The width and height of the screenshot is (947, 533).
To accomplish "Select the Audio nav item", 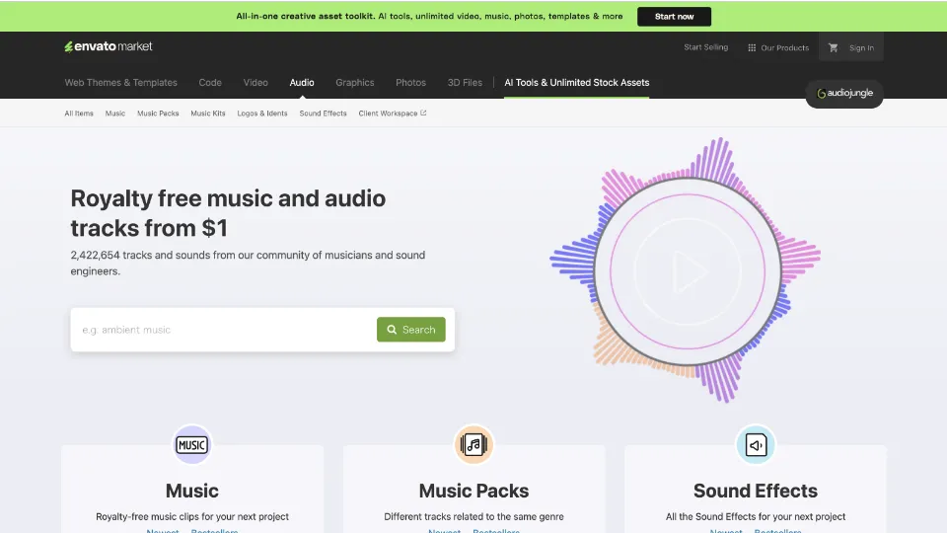I will click(302, 83).
